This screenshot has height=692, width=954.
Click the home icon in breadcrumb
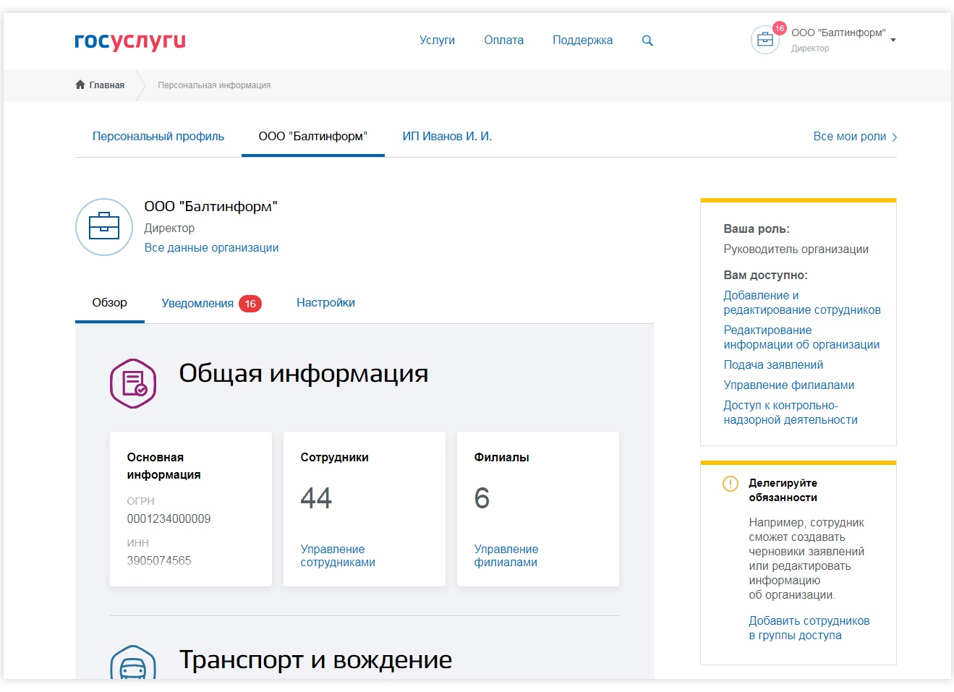(80, 85)
